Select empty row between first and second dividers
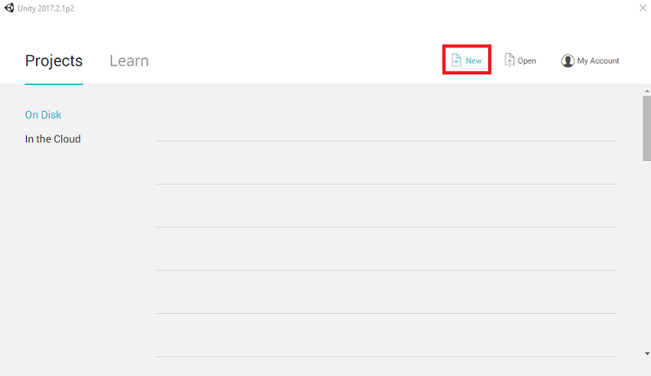651x376 pixels. [x=385, y=163]
